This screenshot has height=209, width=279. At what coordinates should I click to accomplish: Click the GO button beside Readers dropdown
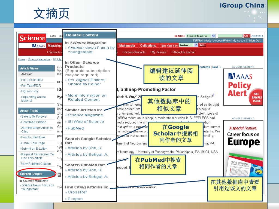point(202,45)
